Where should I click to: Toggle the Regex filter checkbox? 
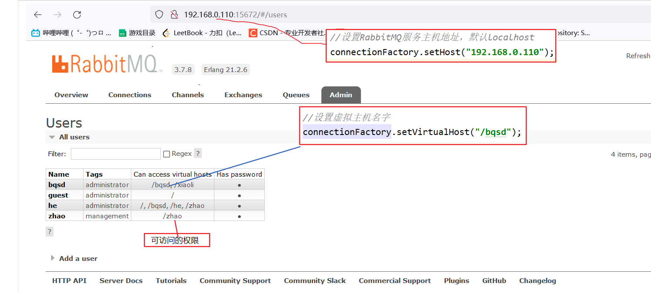(x=166, y=154)
